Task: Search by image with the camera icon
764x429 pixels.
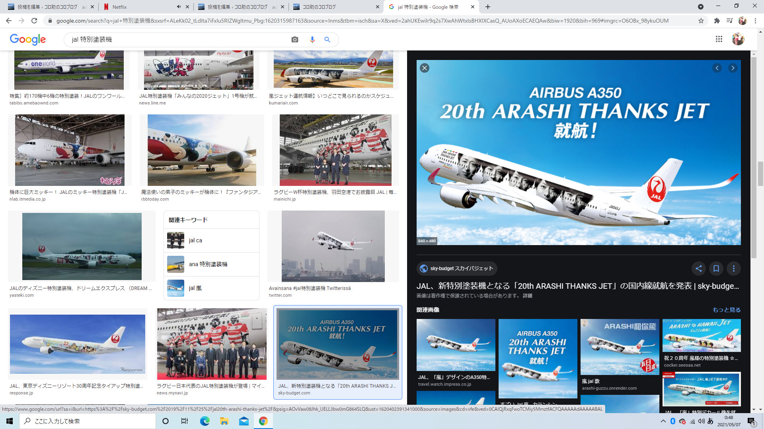Action: [x=295, y=39]
